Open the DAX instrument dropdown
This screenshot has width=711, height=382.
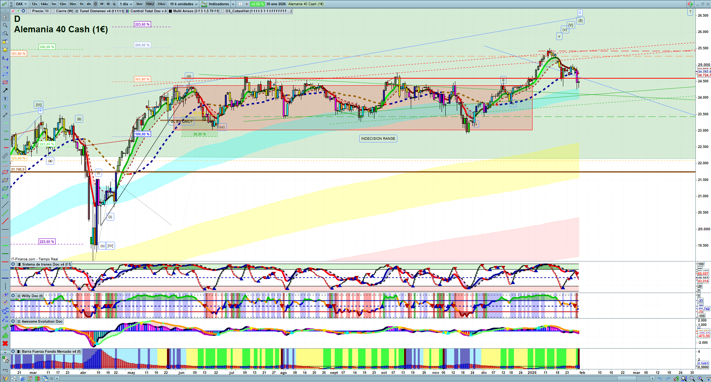pos(21,4)
